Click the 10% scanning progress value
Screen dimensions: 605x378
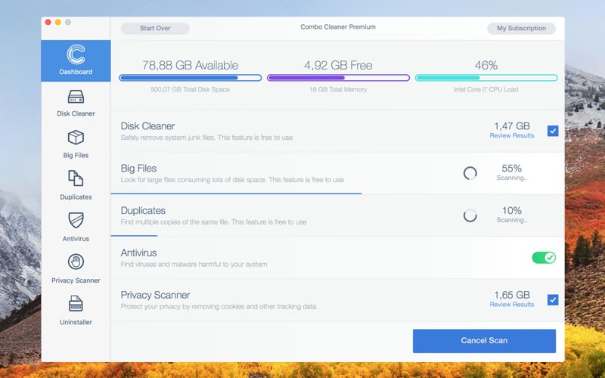(512, 211)
